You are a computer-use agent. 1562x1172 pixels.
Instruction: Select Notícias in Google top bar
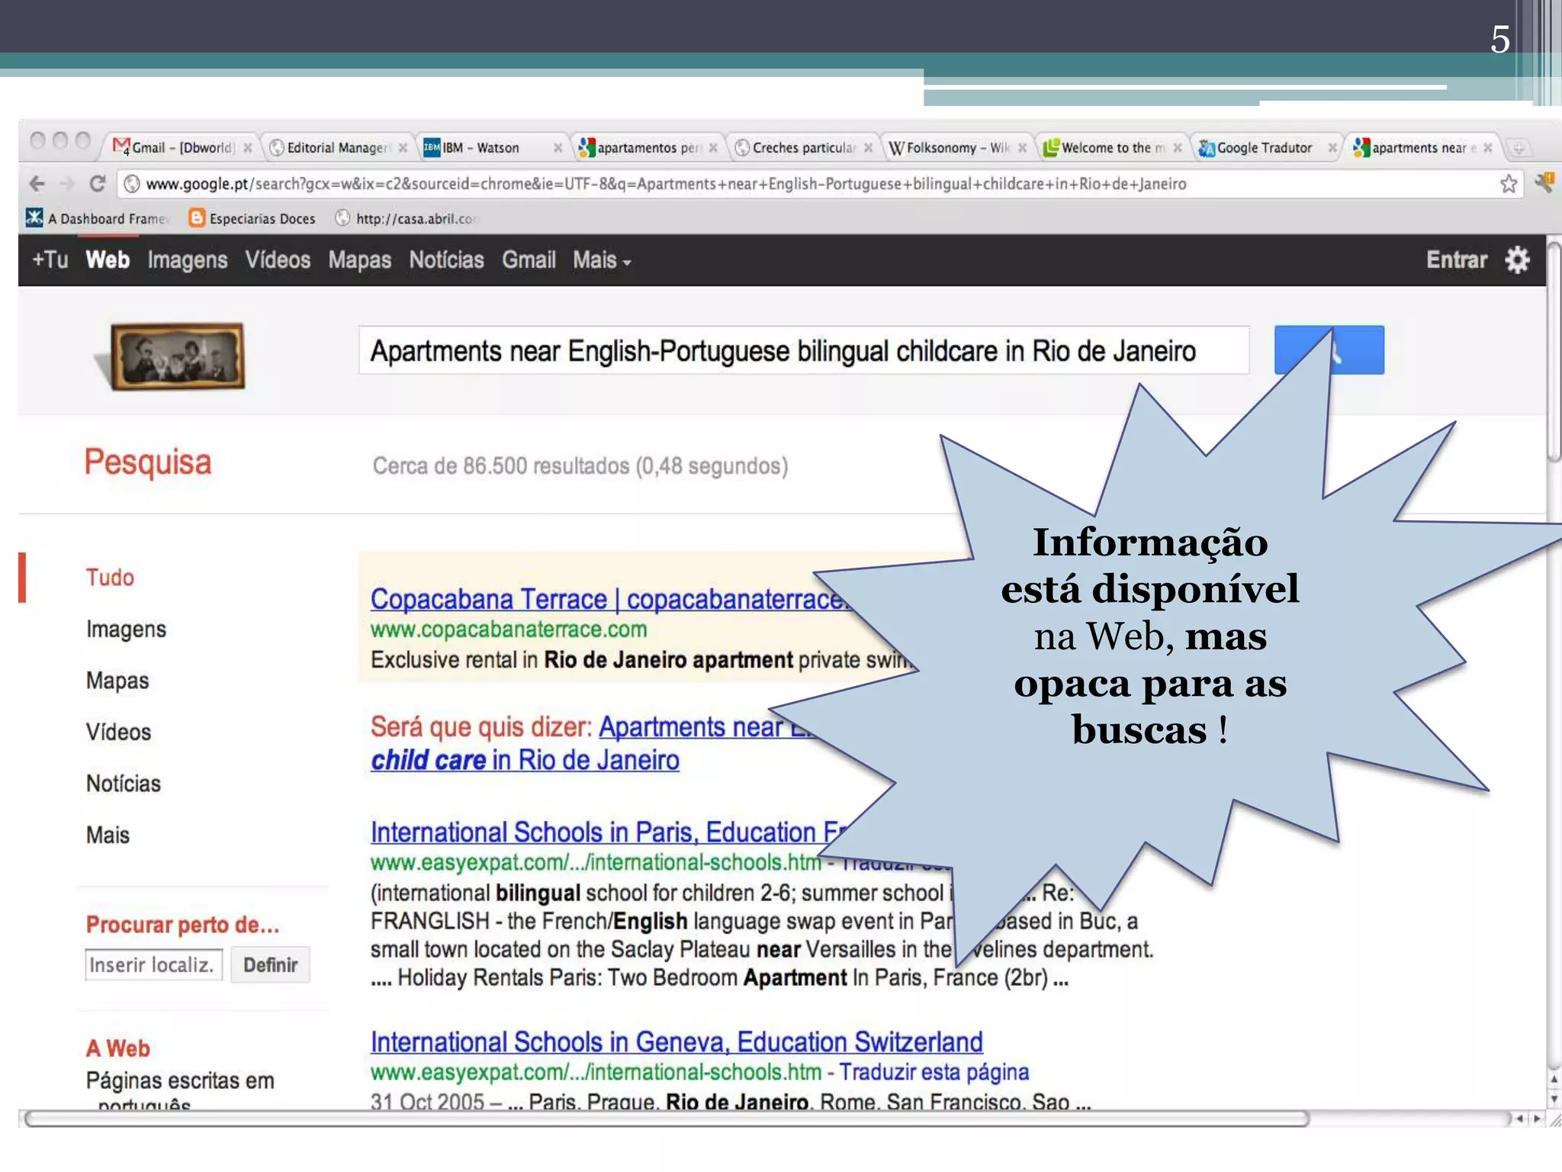tap(446, 260)
